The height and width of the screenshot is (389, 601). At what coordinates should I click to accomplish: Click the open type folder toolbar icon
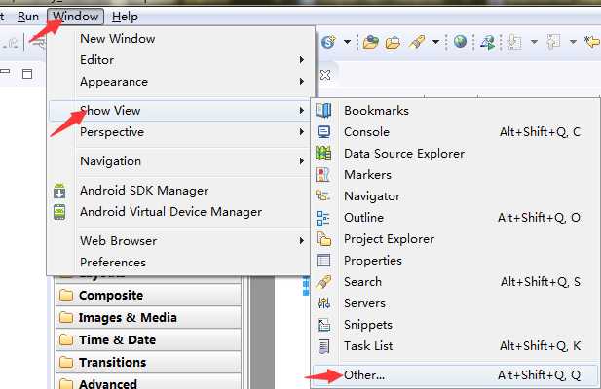pyautogui.click(x=371, y=42)
